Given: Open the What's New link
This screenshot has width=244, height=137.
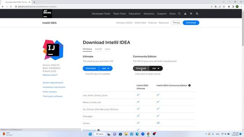Looking at the screenshot, I should click(140, 23).
